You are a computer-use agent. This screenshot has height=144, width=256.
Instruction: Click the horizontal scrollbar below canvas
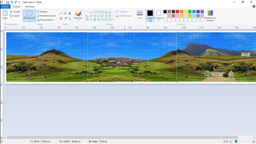(x=122, y=137)
